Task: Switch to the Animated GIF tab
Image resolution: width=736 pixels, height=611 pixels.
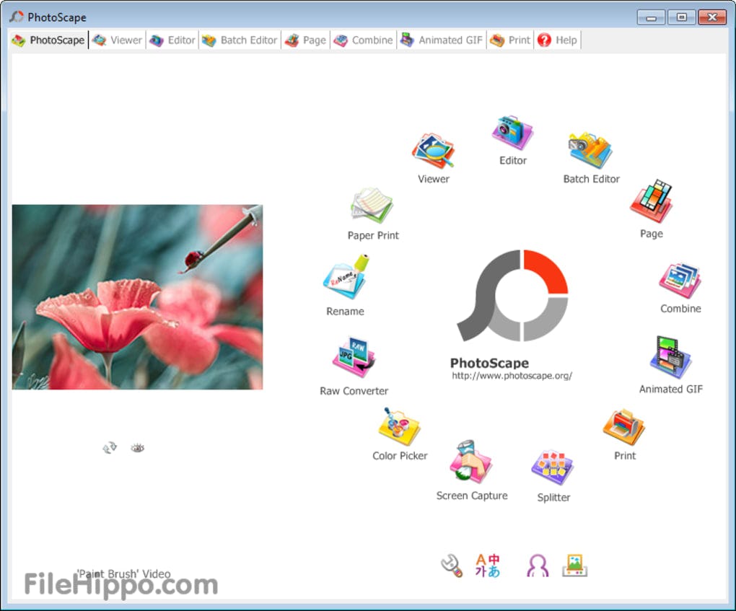Action: coord(442,40)
